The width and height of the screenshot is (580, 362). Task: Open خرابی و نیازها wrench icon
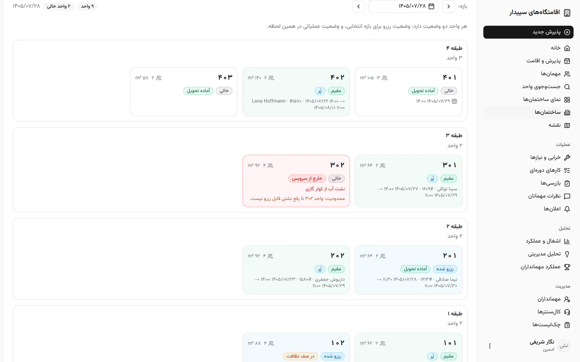(x=567, y=158)
